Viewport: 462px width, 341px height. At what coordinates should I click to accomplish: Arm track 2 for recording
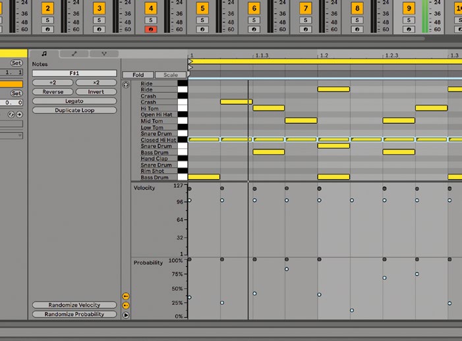(47, 30)
